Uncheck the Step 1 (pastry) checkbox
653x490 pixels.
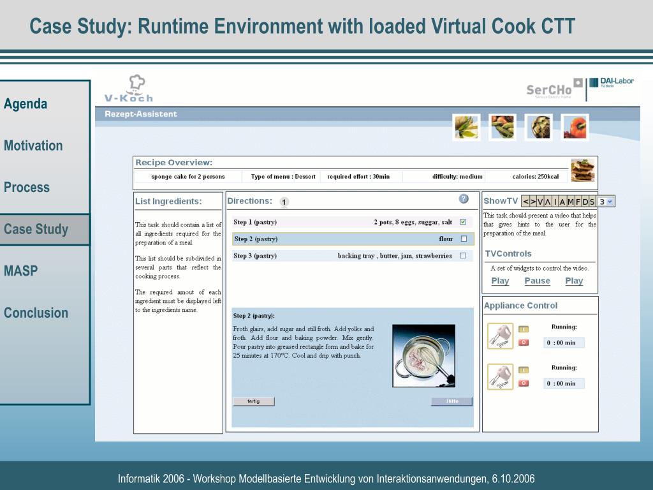[x=463, y=222]
